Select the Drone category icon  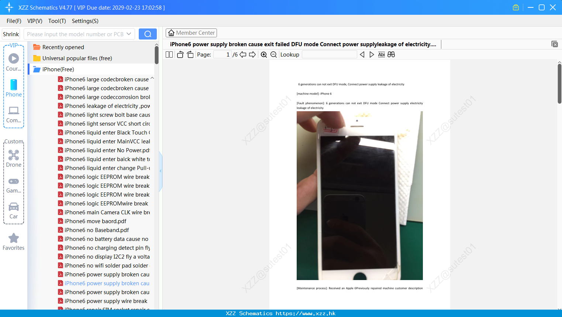tap(14, 158)
